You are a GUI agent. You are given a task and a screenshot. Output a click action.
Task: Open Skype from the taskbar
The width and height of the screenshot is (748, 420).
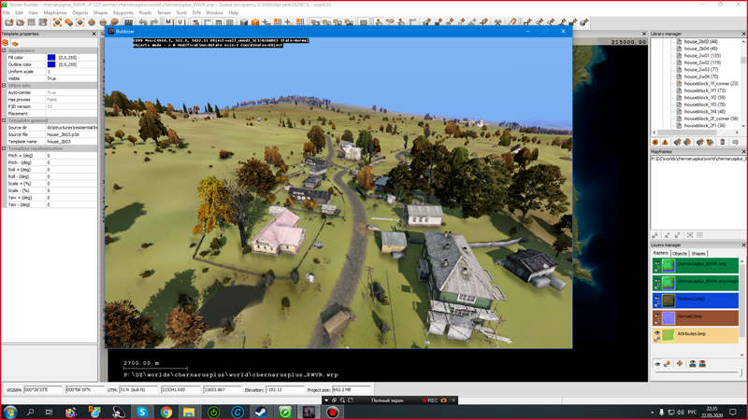tap(142, 412)
